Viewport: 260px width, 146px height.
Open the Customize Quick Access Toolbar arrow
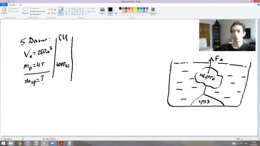click(14, 2)
